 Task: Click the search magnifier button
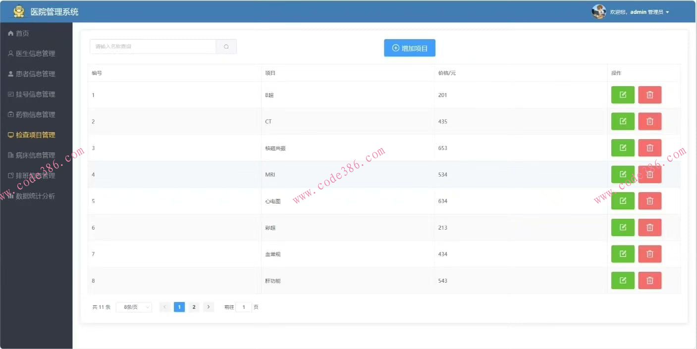(x=226, y=47)
